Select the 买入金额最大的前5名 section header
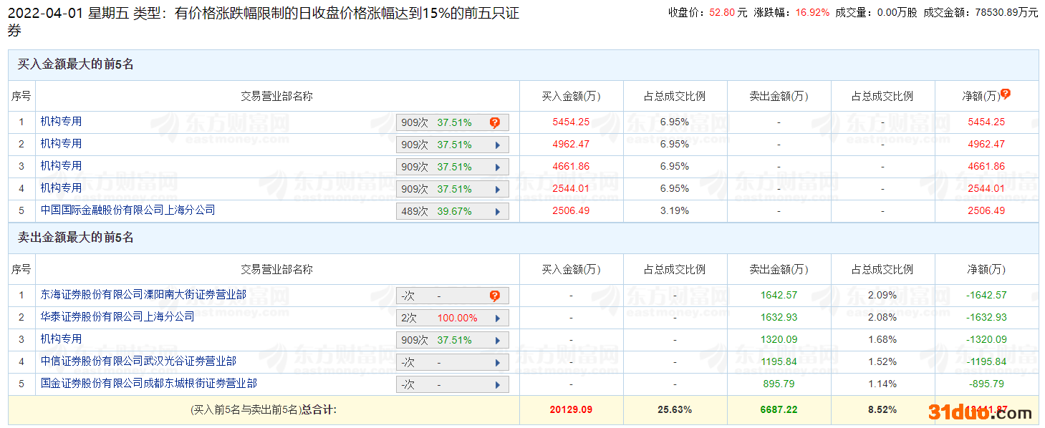 76,64
